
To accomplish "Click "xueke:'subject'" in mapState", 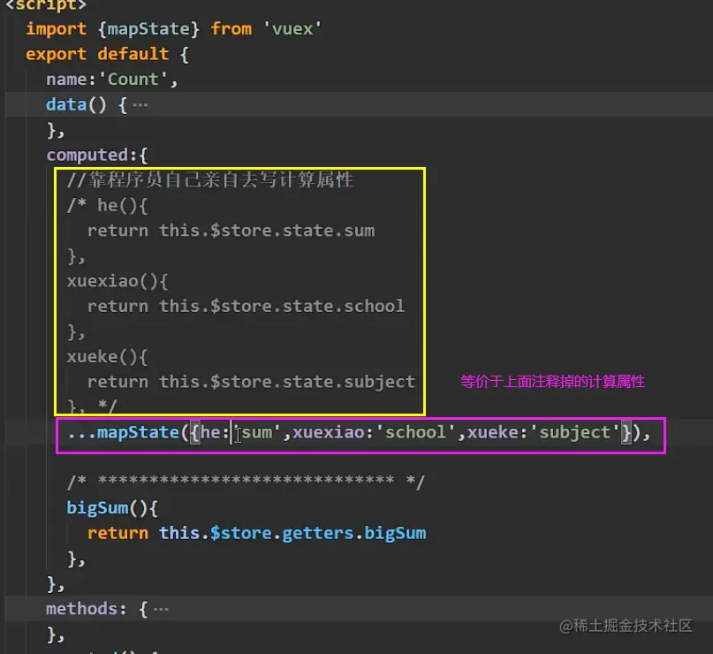I will pyautogui.click(x=543, y=432).
